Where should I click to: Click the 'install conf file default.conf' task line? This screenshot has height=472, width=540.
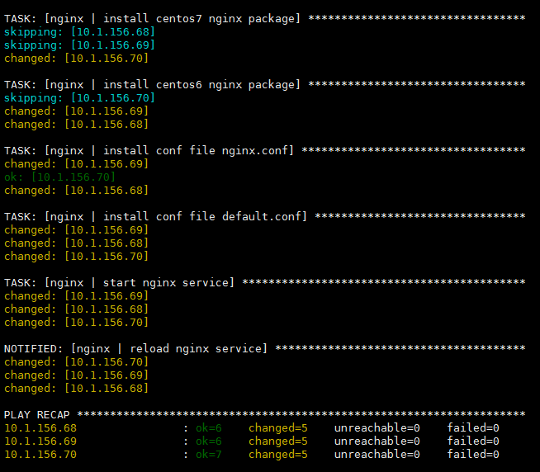(x=264, y=217)
